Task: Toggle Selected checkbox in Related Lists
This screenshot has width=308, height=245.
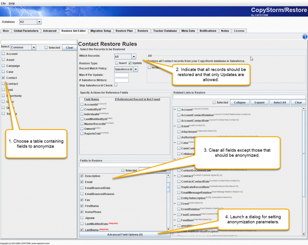Action: pos(214,102)
